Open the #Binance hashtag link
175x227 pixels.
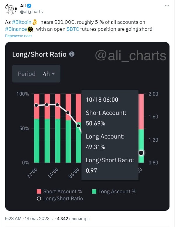click(16, 29)
